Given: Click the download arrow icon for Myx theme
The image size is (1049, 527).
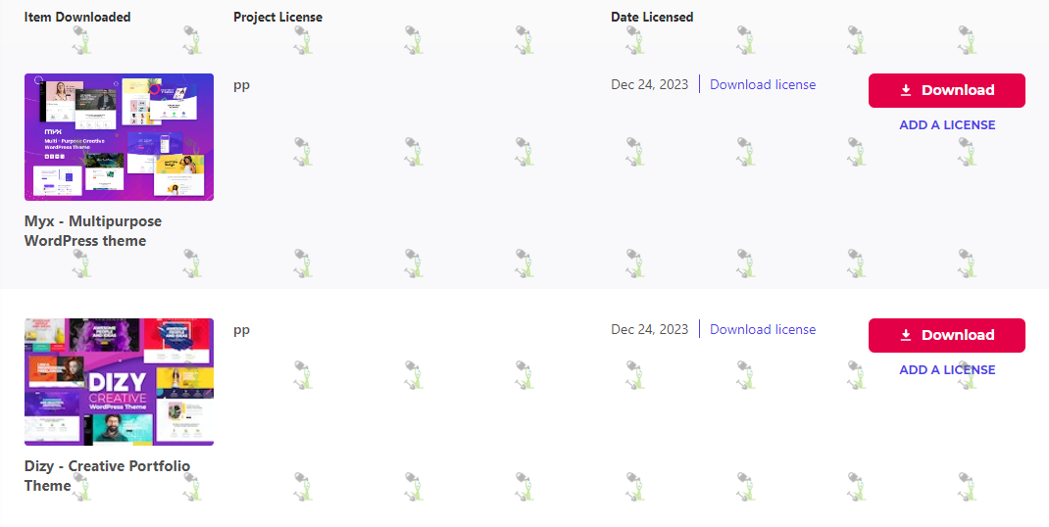Looking at the screenshot, I should [x=906, y=90].
